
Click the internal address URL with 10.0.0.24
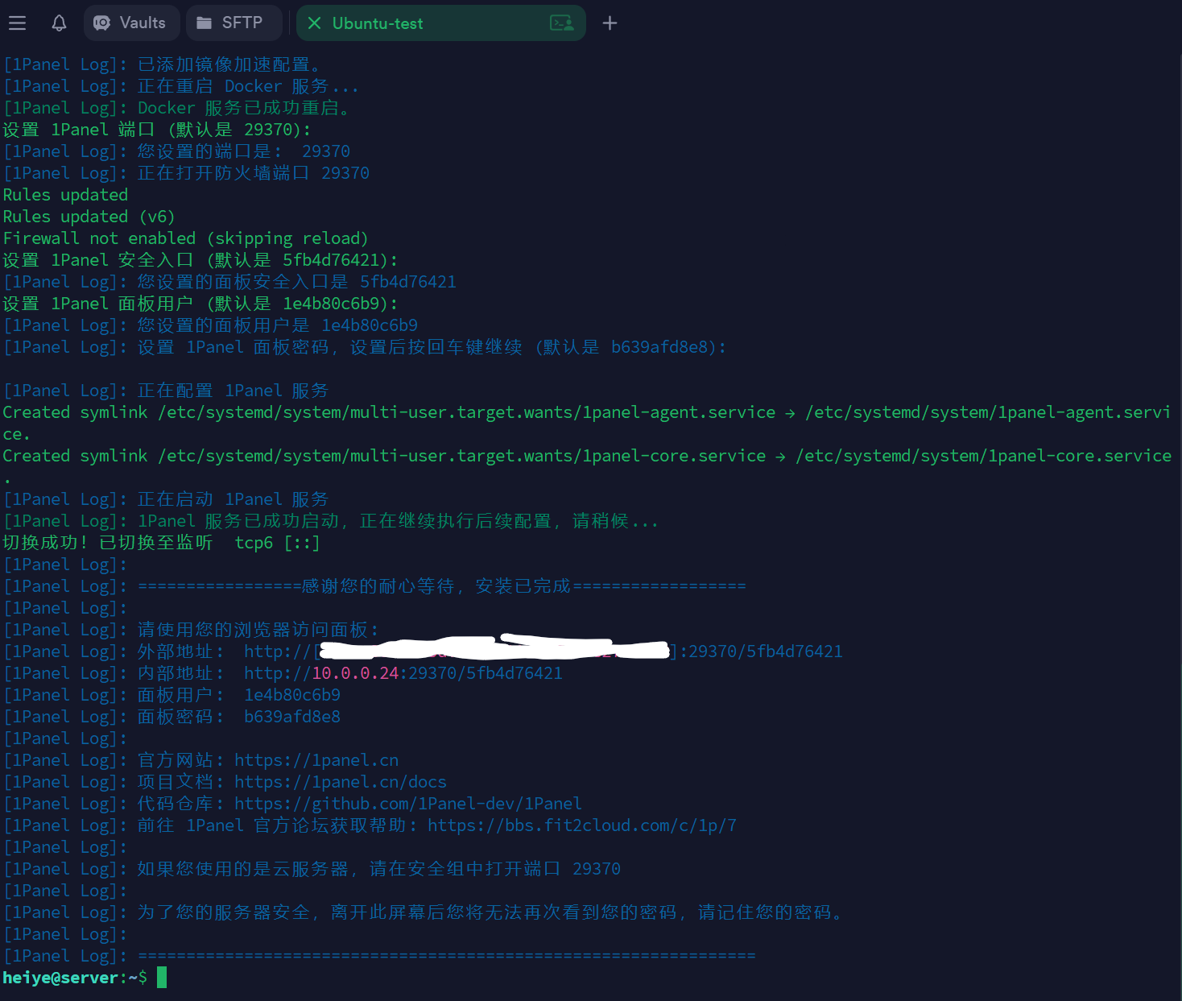tap(403, 673)
